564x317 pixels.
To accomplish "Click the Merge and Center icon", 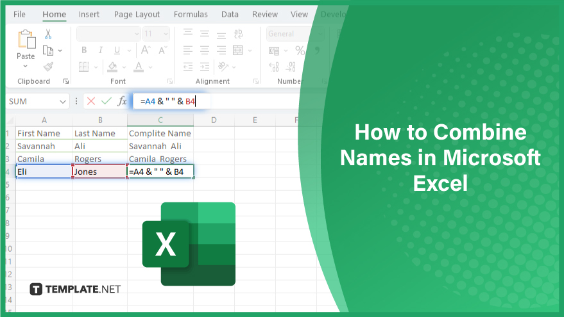I will pos(238,50).
